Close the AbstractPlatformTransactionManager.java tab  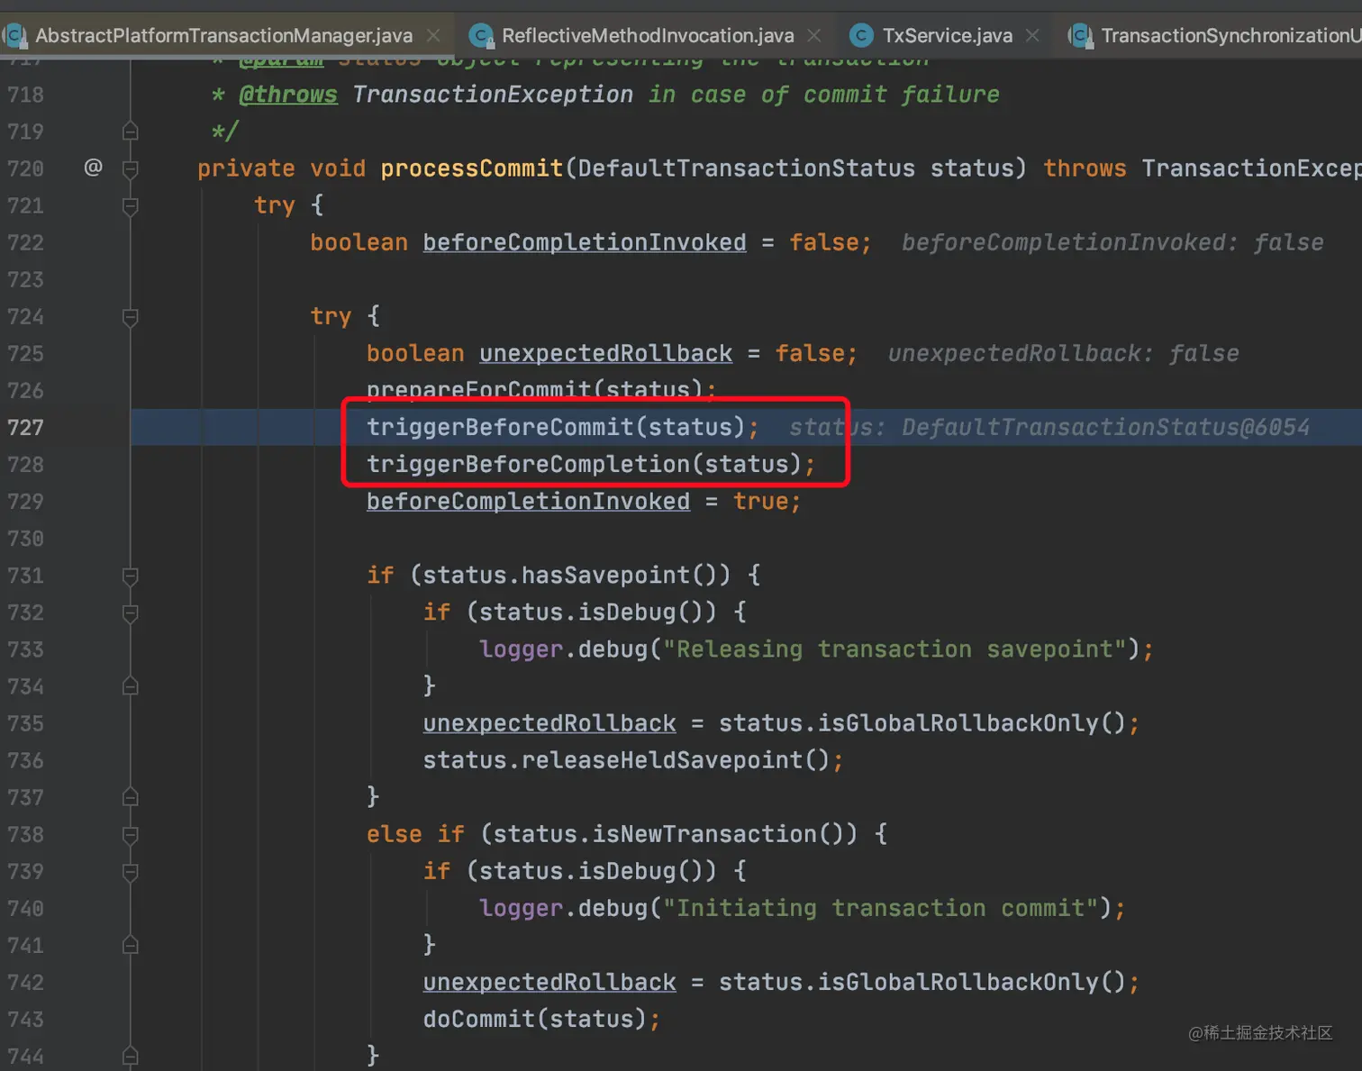pyautogui.click(x=433, y=36)
